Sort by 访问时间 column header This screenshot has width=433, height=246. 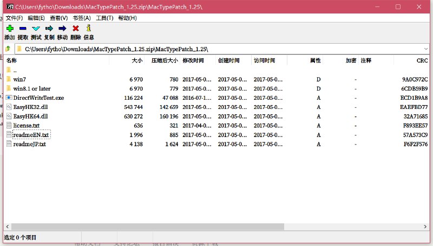(269, 60)
